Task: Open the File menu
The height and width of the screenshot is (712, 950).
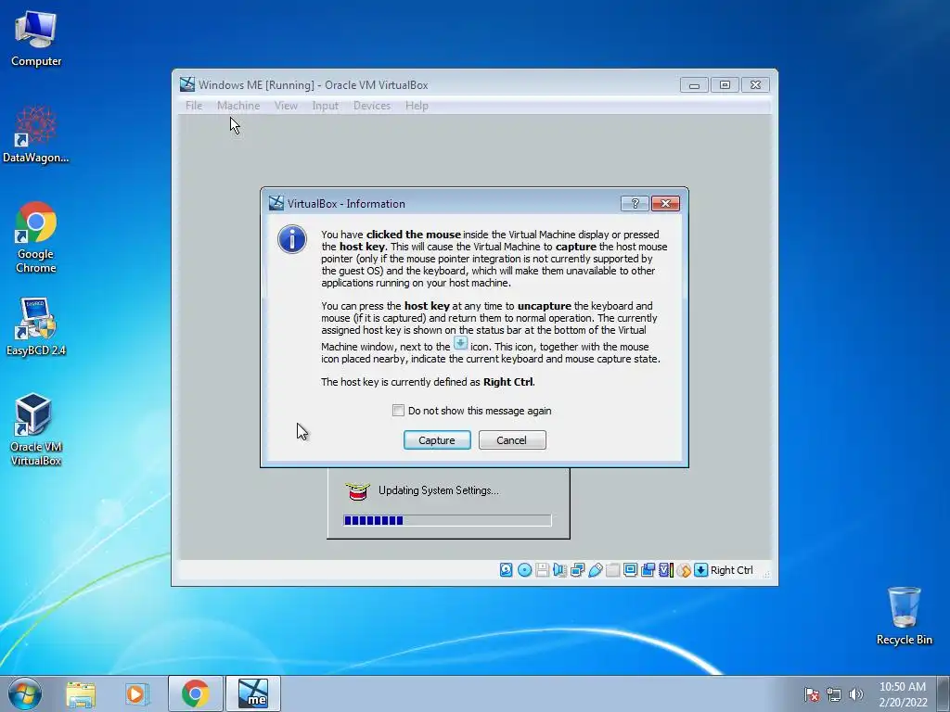Action: [x=194, y=106]
